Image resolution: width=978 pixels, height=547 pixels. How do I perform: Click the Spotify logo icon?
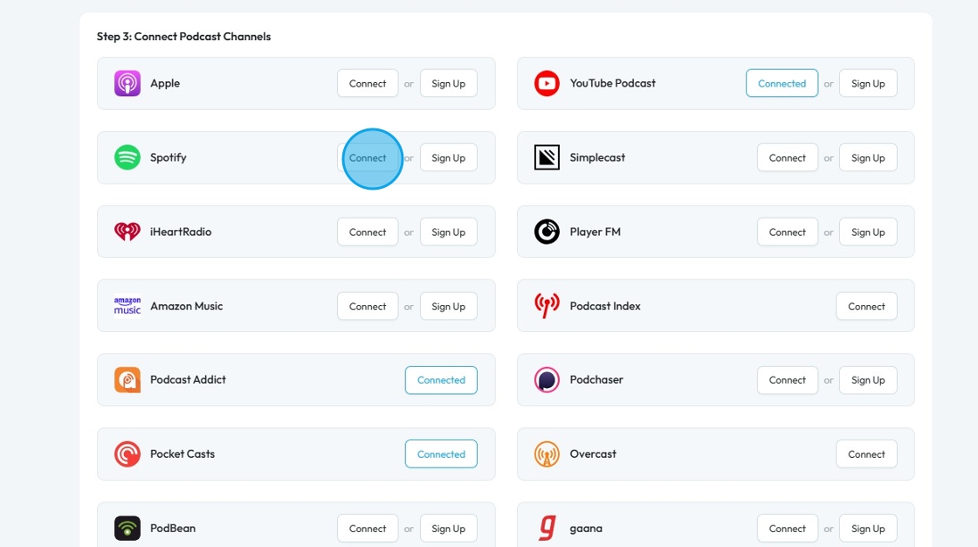(x=127, y=157)
